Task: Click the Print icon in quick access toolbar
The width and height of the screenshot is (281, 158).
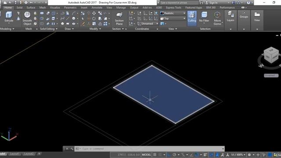Action: (x=26, y=3)
